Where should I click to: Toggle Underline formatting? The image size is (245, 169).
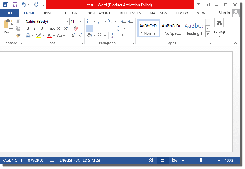pyautogui.click(x=42, y=28)
